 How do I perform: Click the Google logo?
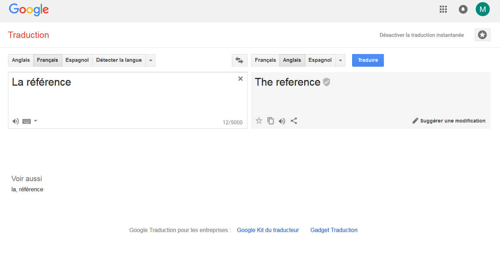pos(29,10)
